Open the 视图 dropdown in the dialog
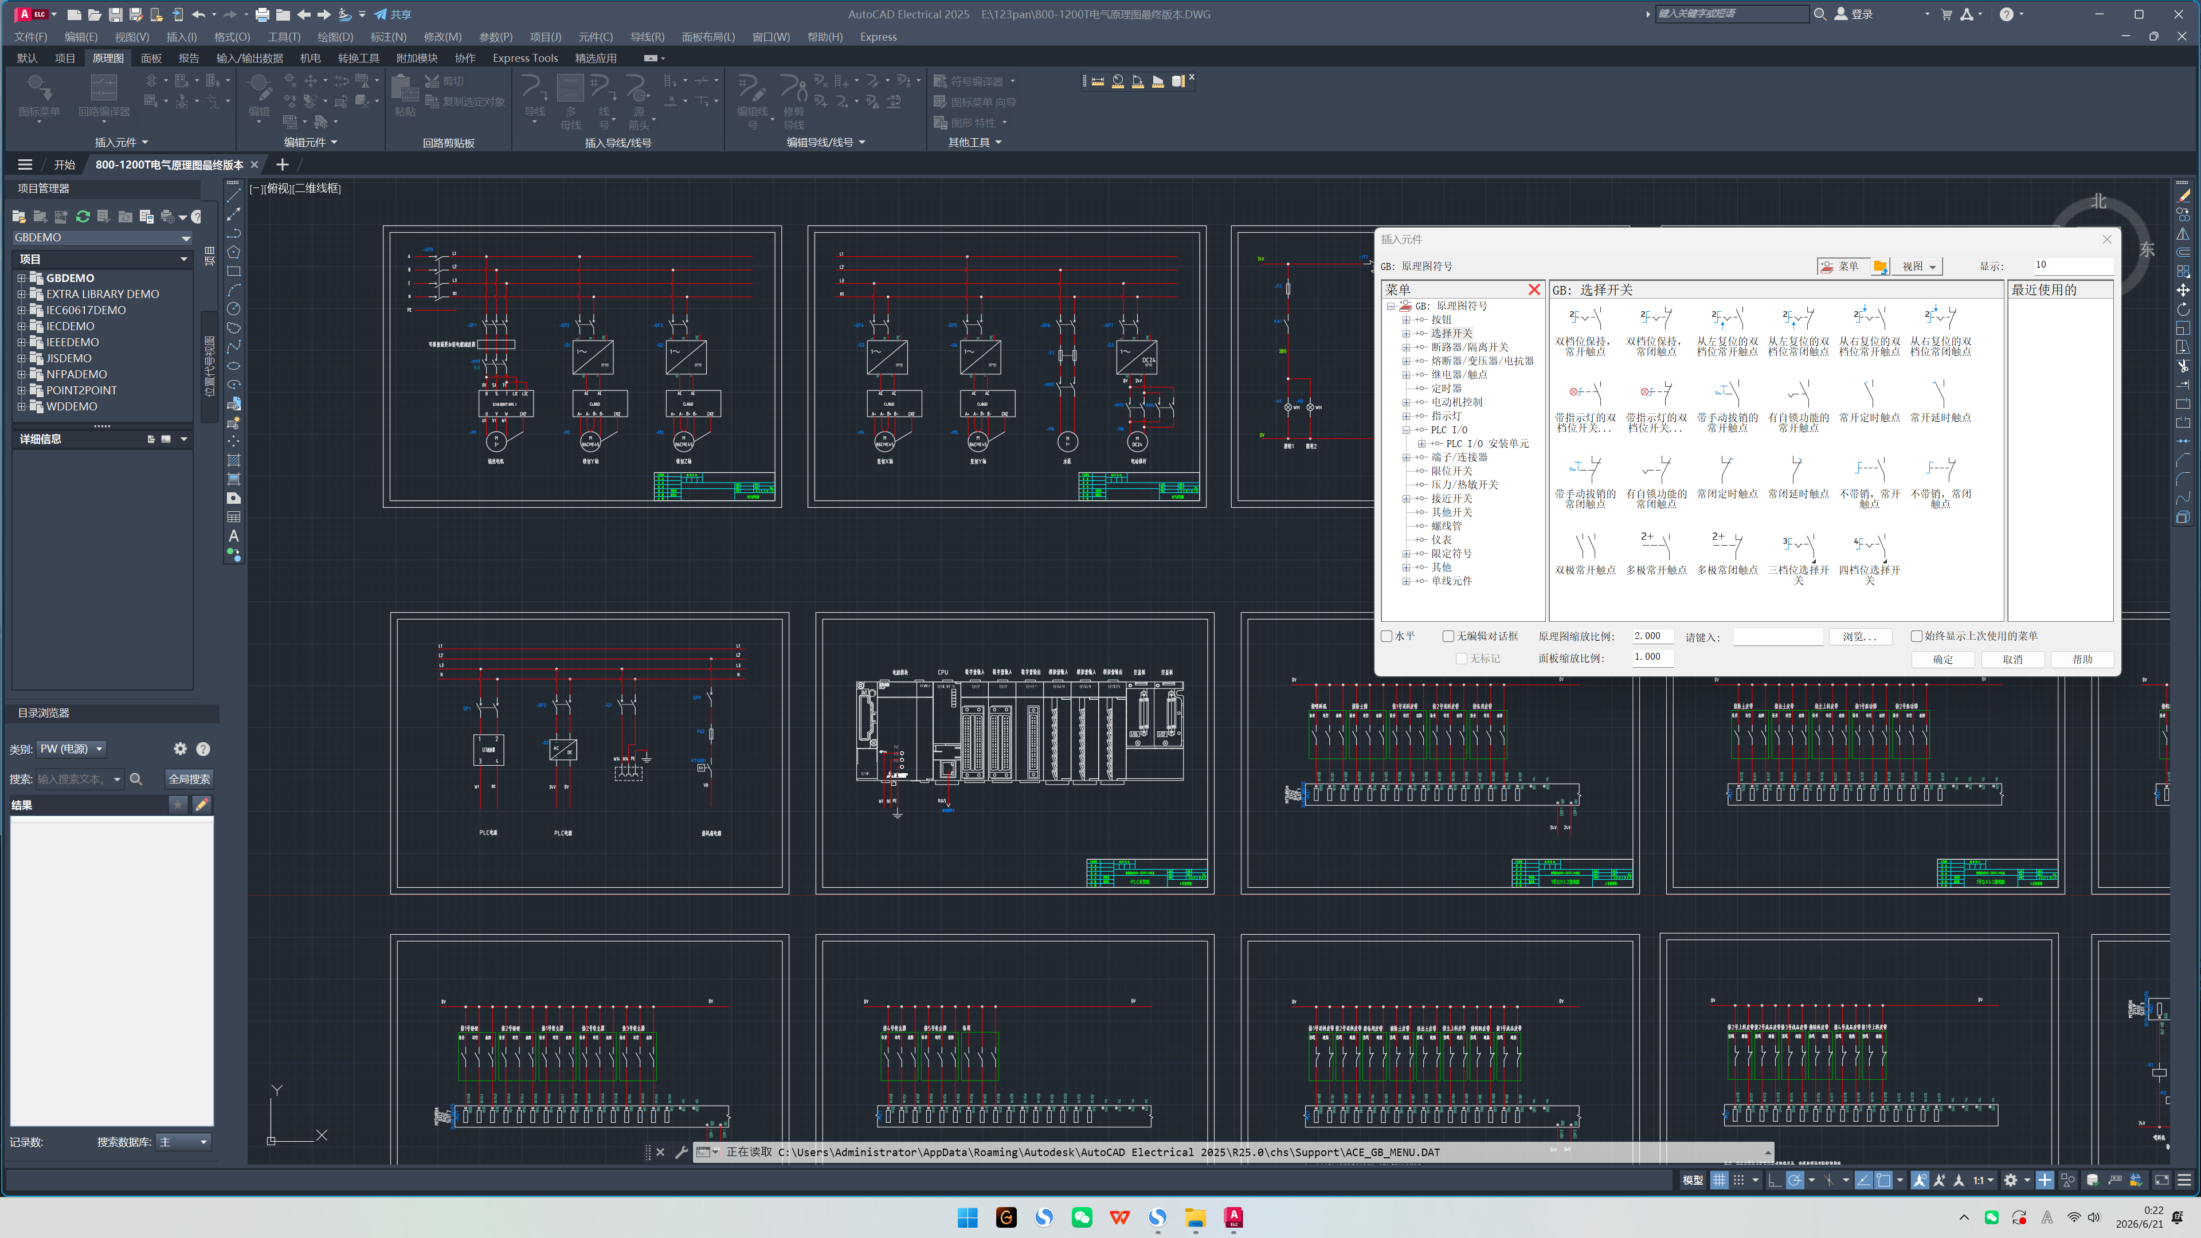 (x=1918, y=267)
